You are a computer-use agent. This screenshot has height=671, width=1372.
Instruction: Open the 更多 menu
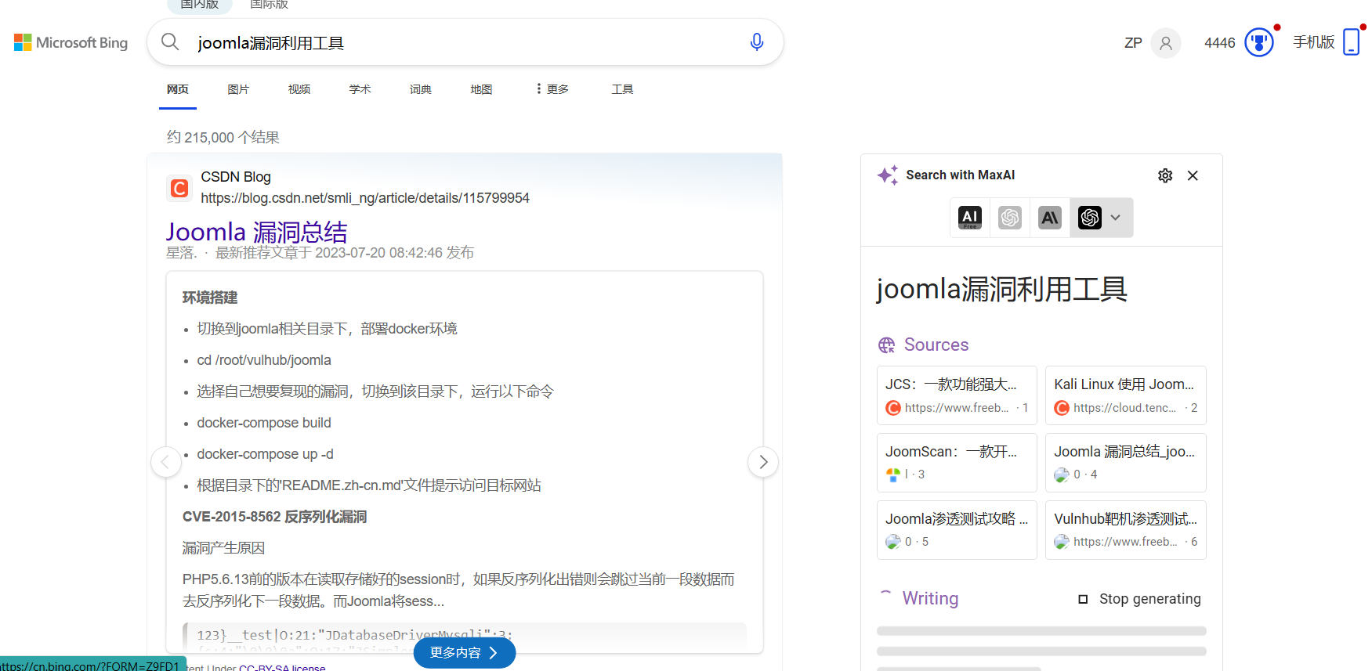tap(552, 89)
